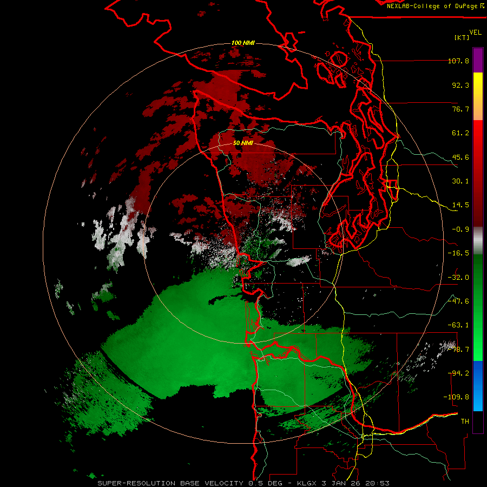Select the -16.5 legend value

coord(458,253)
